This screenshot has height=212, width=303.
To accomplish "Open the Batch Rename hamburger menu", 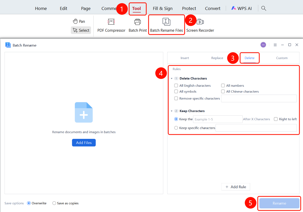I will [275, 45].
